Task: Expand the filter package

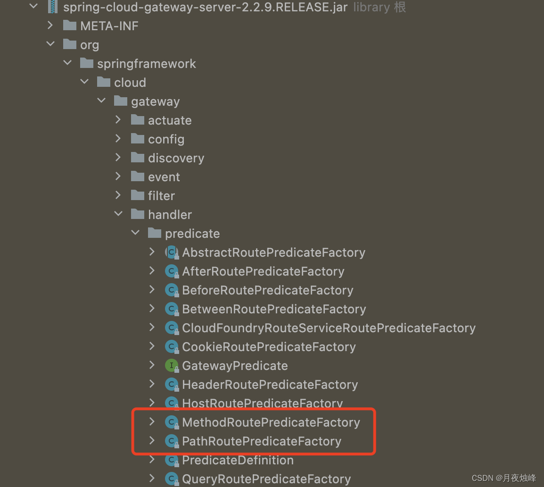Action: click(118, 195)
